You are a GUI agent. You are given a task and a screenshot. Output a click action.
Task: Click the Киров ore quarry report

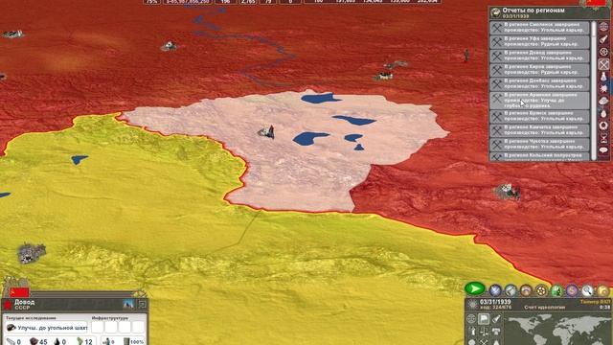coord(539,70)
